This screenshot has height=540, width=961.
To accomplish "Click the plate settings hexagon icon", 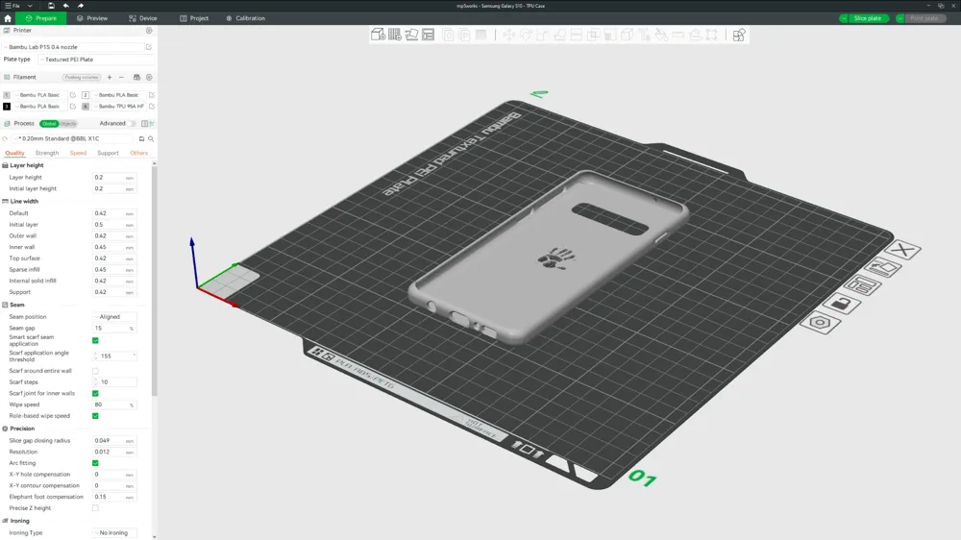I will coord(820,323).
